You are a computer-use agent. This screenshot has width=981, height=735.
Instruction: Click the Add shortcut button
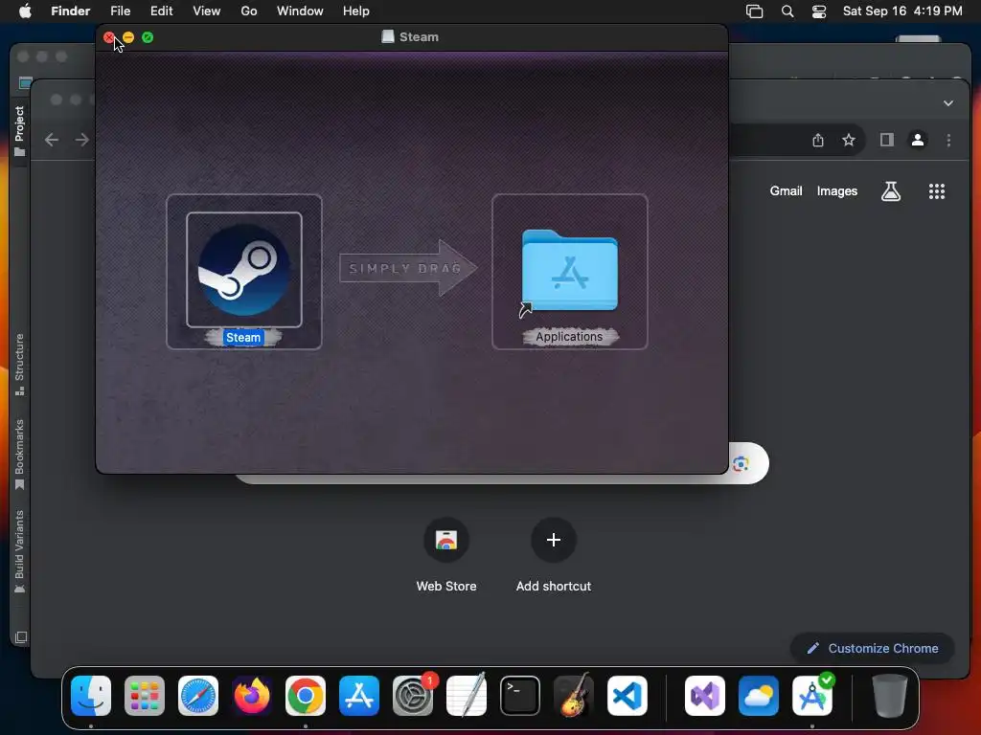[x=554, y=555]
